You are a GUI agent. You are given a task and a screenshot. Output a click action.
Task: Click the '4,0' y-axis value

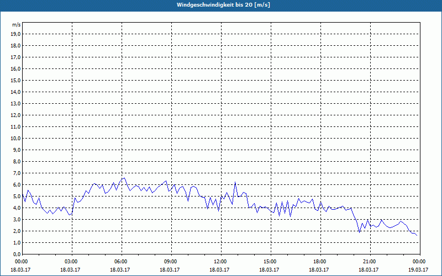[x=17, y=208]
